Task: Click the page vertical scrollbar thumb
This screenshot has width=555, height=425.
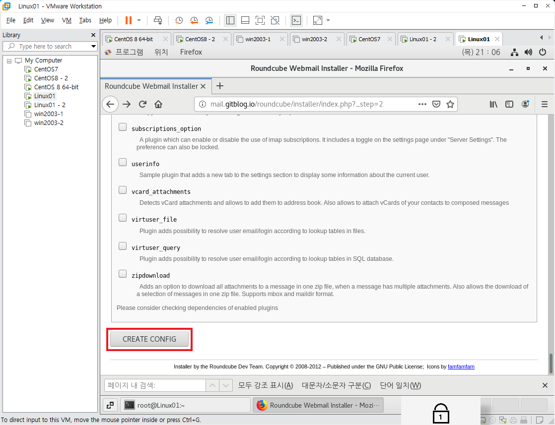Action: (x=551, y=364)
